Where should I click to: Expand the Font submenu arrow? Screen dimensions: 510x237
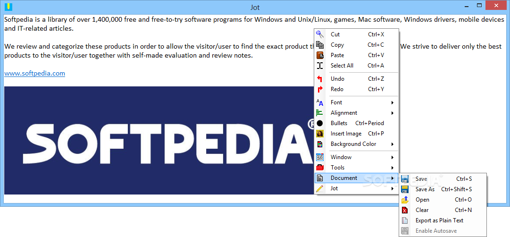coord(393,102)
